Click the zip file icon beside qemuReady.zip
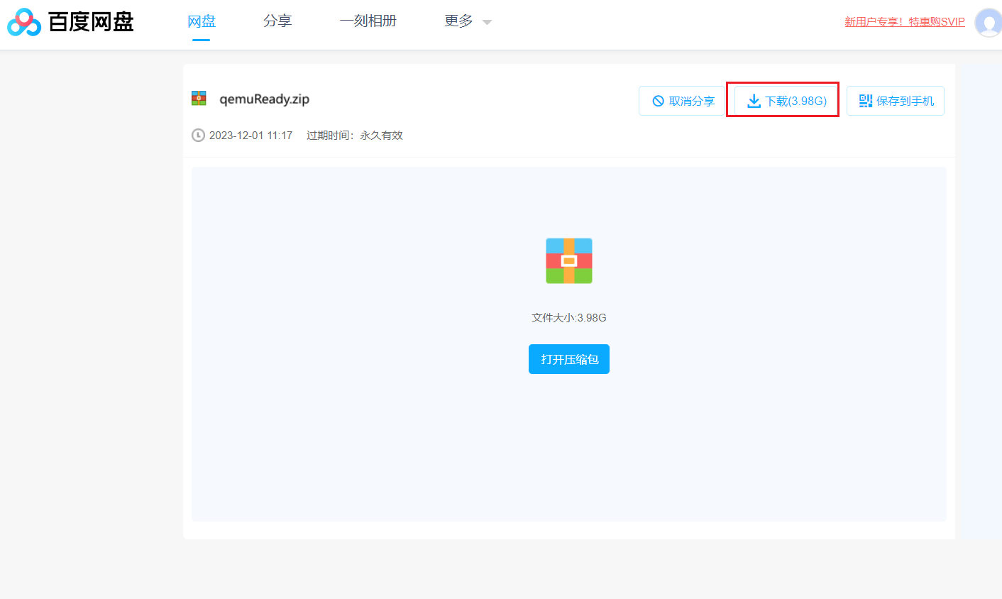This screenshot has height=599, width=1002. click(x=199, y=99)
